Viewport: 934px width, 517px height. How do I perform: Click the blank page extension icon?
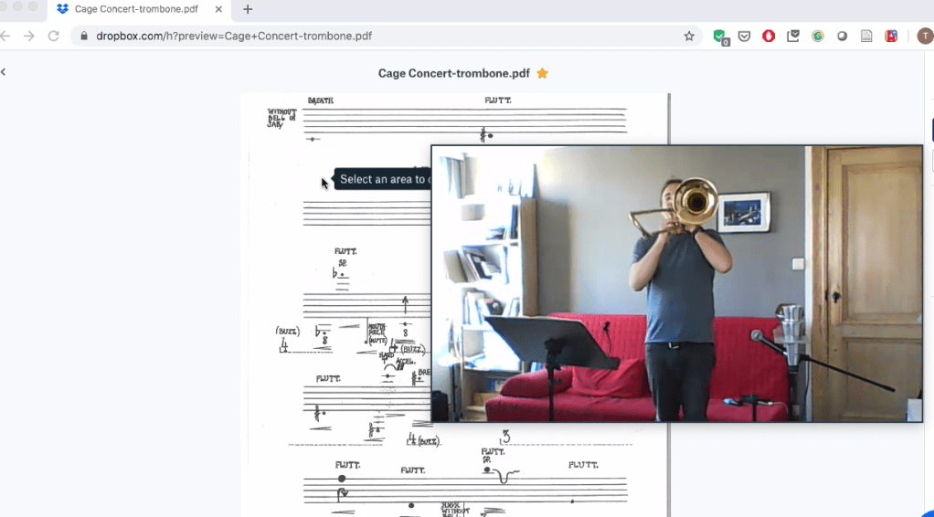click(866, 37)
